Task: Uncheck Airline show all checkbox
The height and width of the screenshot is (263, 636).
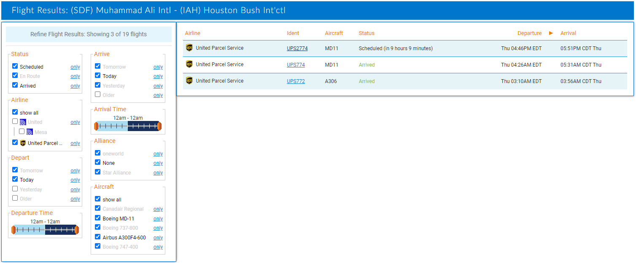Action: [x=15, y=112]
